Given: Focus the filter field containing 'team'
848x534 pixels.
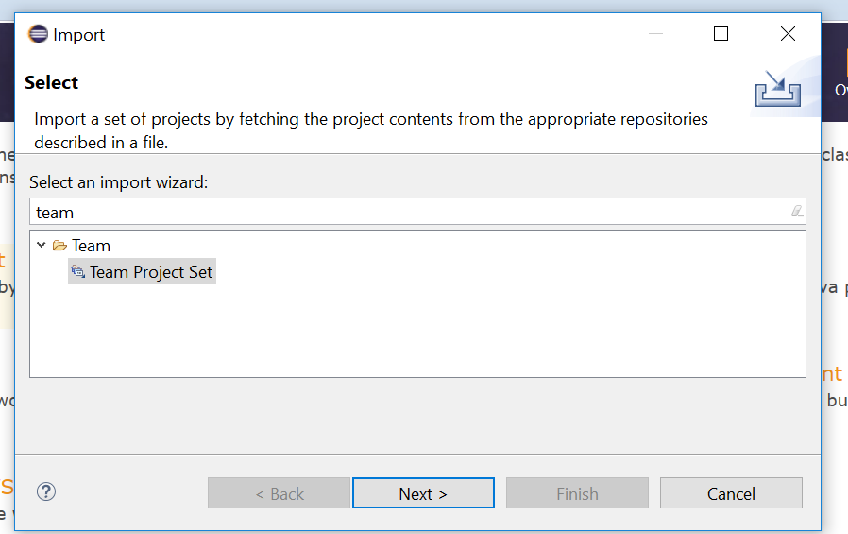Looking at the screenshot, I should [406, 212].
